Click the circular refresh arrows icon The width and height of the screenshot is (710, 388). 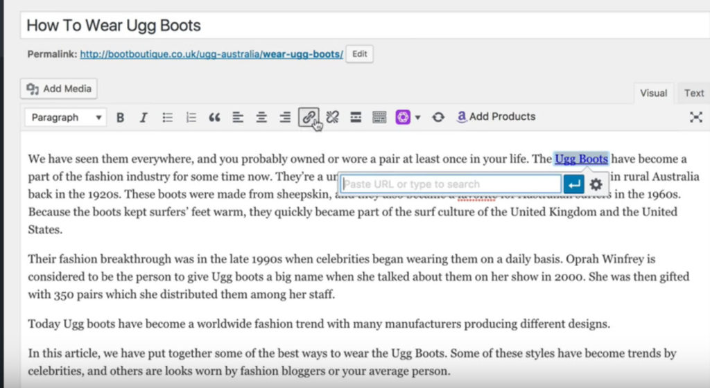coord(438,117)
